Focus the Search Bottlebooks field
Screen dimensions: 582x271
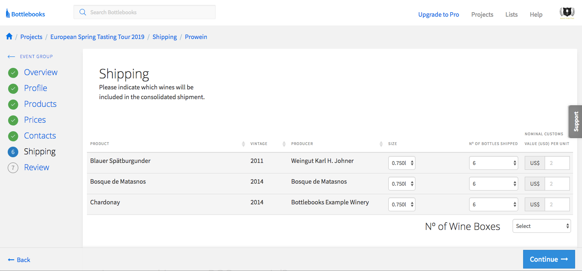pos(145,12)
